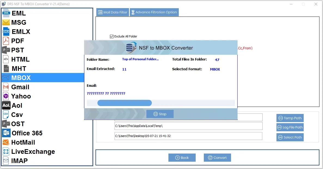Click the Desktop output path field
Image resolution: width=323 pixels, height=169 pixels.
point(189,136)
